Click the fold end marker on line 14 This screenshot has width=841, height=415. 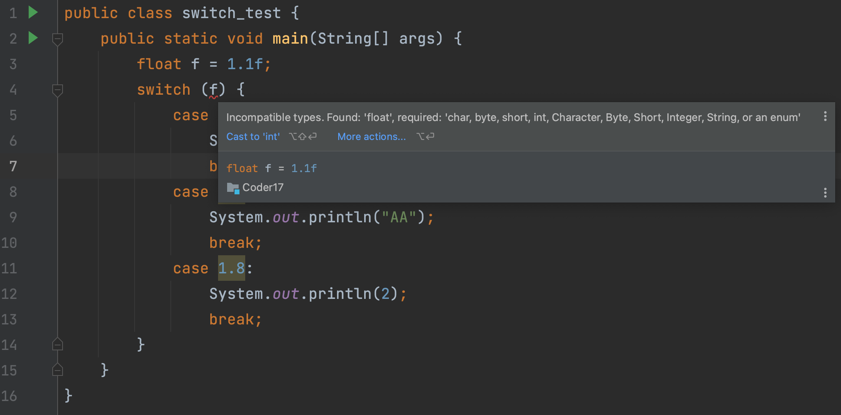(58, 344)
